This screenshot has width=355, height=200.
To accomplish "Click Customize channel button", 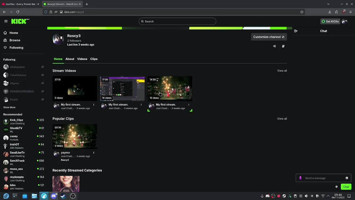I will click(269, 37).
